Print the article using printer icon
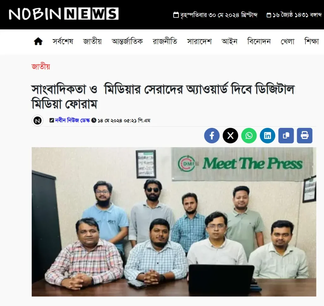 click(x=305, y=135)
